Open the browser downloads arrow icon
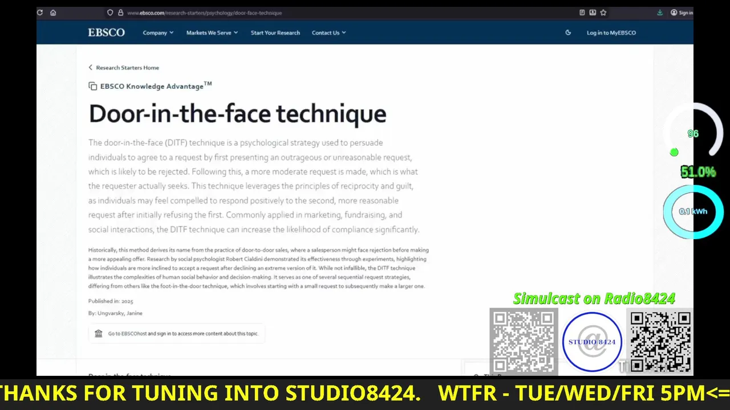The image size is (730, 410). pyautogui.click(x=660, y=13)
